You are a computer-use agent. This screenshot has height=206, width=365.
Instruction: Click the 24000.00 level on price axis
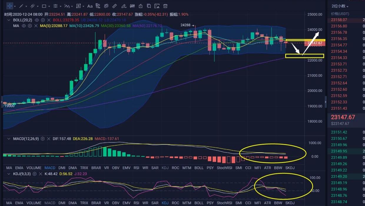pos(314,30)
